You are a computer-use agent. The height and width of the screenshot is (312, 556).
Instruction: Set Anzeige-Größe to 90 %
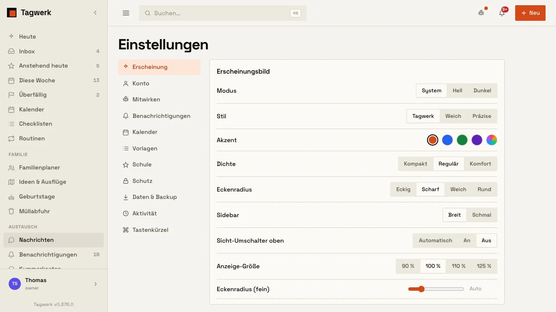click(x=408, y=266)
